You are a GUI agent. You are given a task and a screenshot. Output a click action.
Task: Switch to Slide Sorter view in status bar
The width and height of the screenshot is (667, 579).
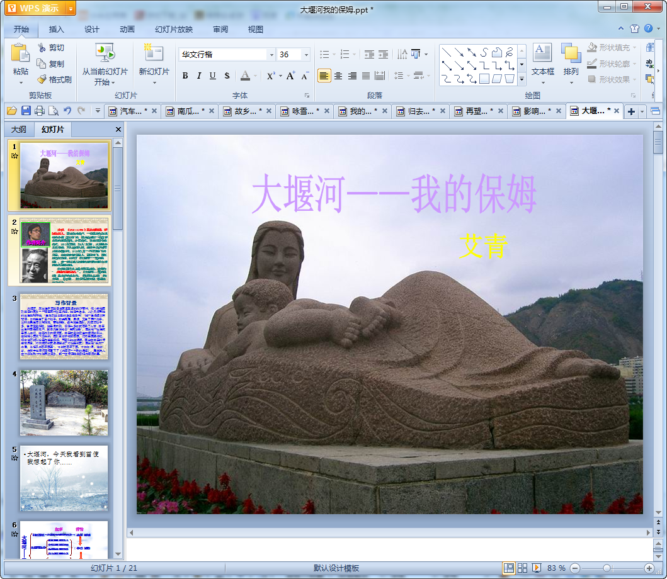[x=522, y=568]
